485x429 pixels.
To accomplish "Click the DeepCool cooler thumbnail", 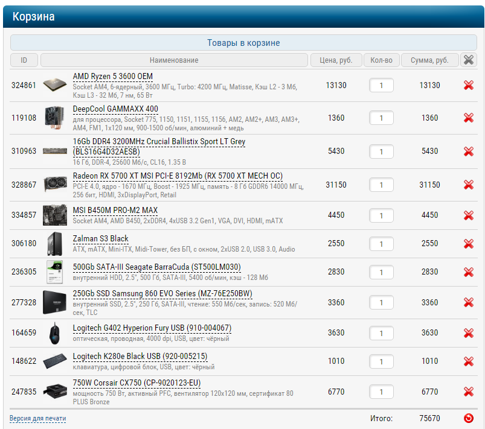I will [55, 118].
